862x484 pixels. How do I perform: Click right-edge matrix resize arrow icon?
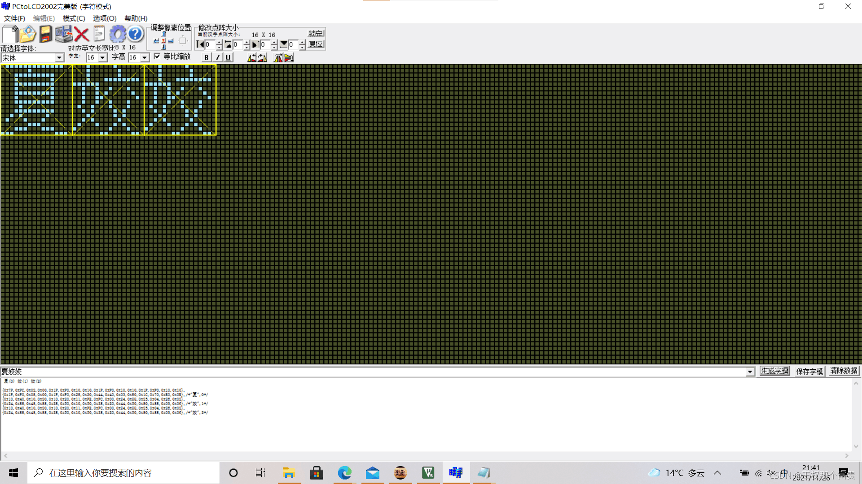click(255, 44)
